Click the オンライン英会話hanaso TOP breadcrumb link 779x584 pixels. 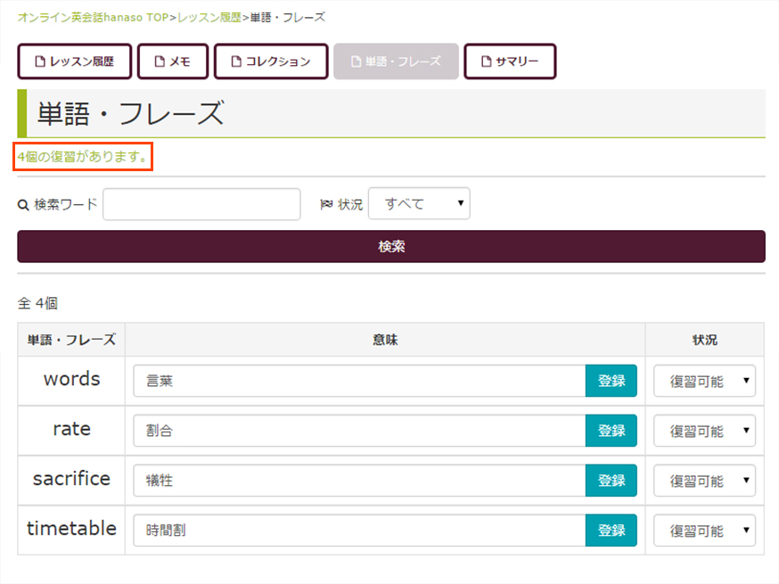pos(94,18)
